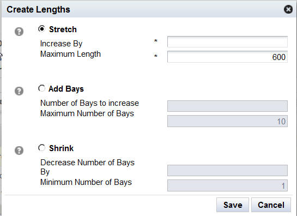Select the Shrink radio button
The image size is (297, 216).
[x=41, y=148]
